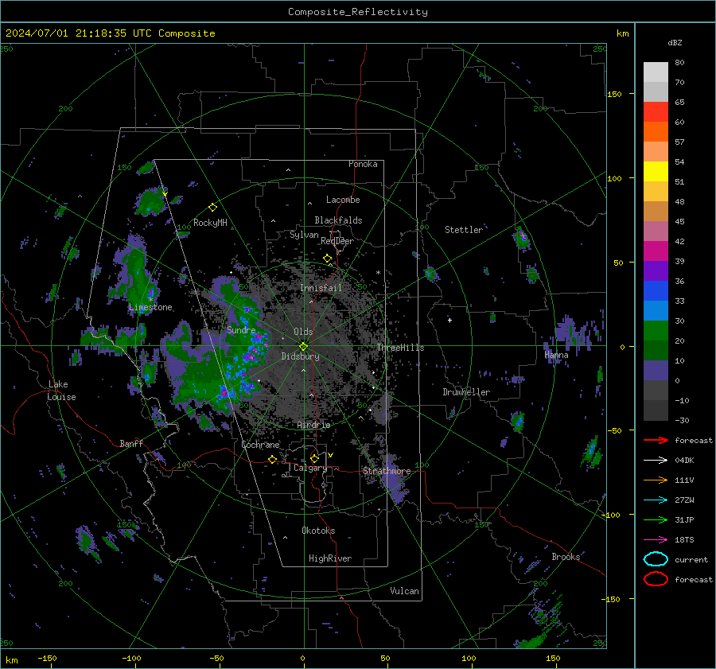Click the cyan current ellipse symbol
Screen dimensions: 716x669
click(x=656, y=559)
